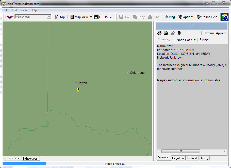The image size is (231, 168).
Task: Open the Options dialog
Action: tap(186, 17)
